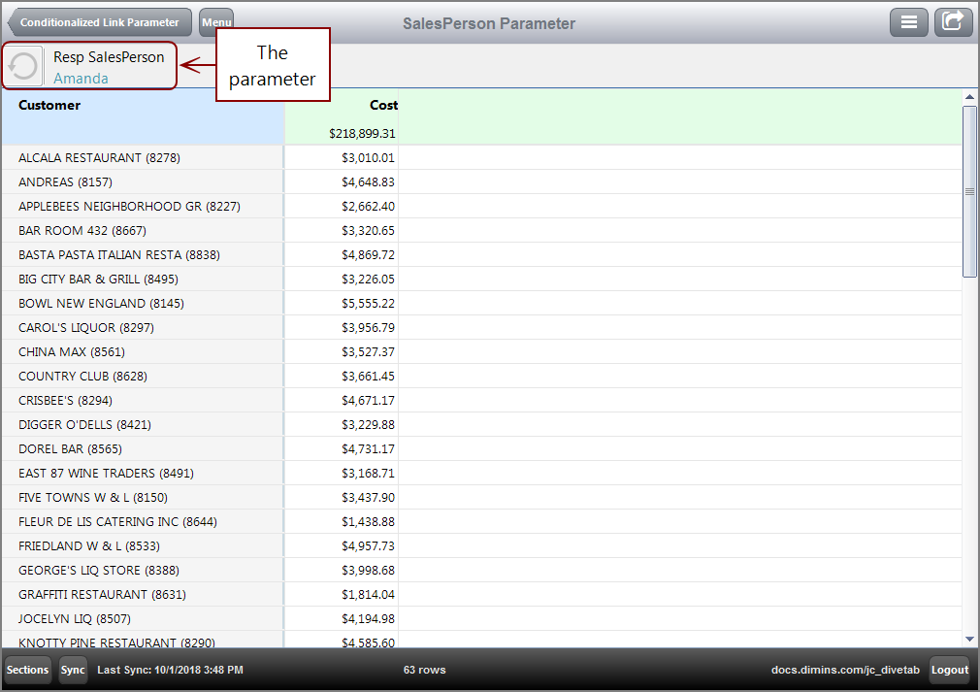Sort by the Cost column header
This screenshot has height=692, width=980.
pos(383,105)
